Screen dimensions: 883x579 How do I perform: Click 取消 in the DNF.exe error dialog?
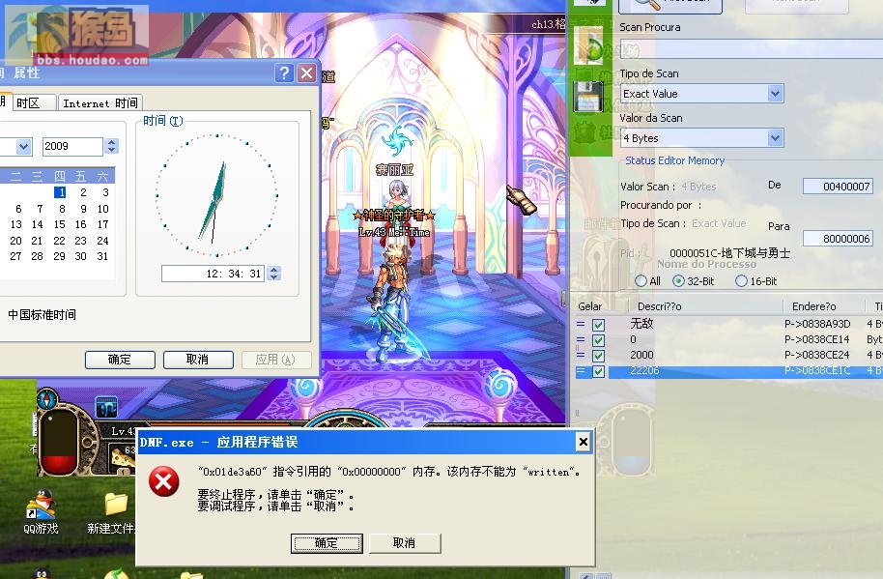tap(405, 543)
